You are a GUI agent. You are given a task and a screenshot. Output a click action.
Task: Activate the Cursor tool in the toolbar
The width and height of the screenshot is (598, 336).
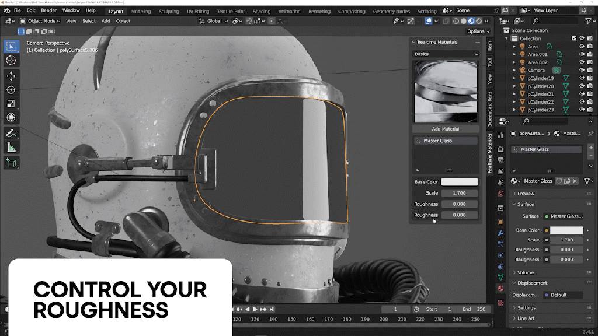(11, 60)
